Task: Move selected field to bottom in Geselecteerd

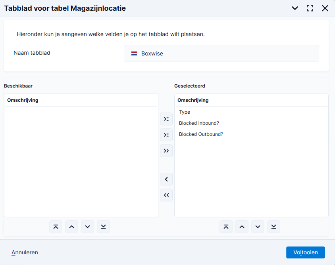Action: pos(274,227)
